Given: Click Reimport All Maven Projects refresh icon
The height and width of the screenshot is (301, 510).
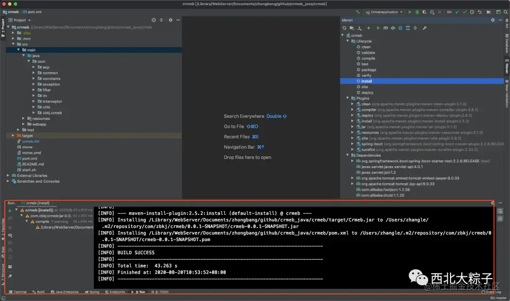Looking at the screenshot, I should [344, 28].
